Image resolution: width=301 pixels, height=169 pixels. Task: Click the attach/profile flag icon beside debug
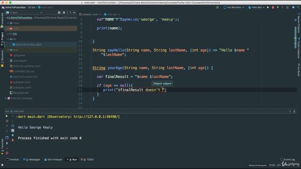[277, 8]
